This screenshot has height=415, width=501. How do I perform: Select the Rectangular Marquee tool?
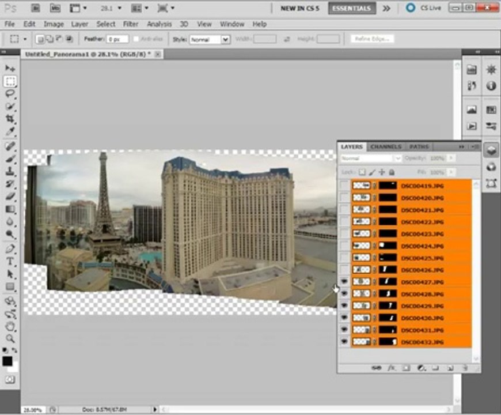pos(10,81)
